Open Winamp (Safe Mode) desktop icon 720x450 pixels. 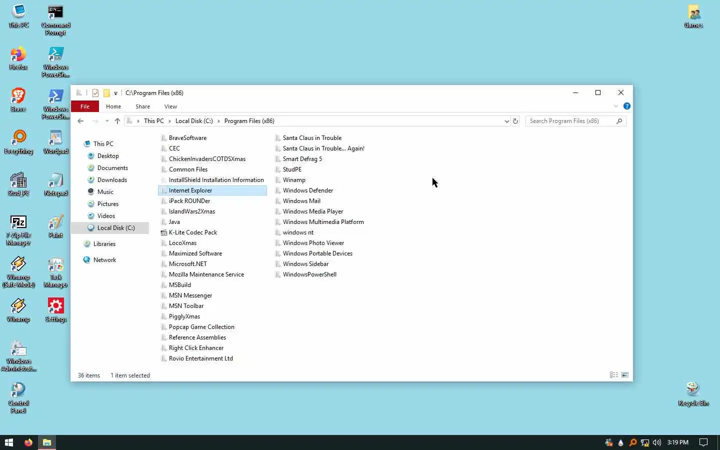click(x=18, y=272)
